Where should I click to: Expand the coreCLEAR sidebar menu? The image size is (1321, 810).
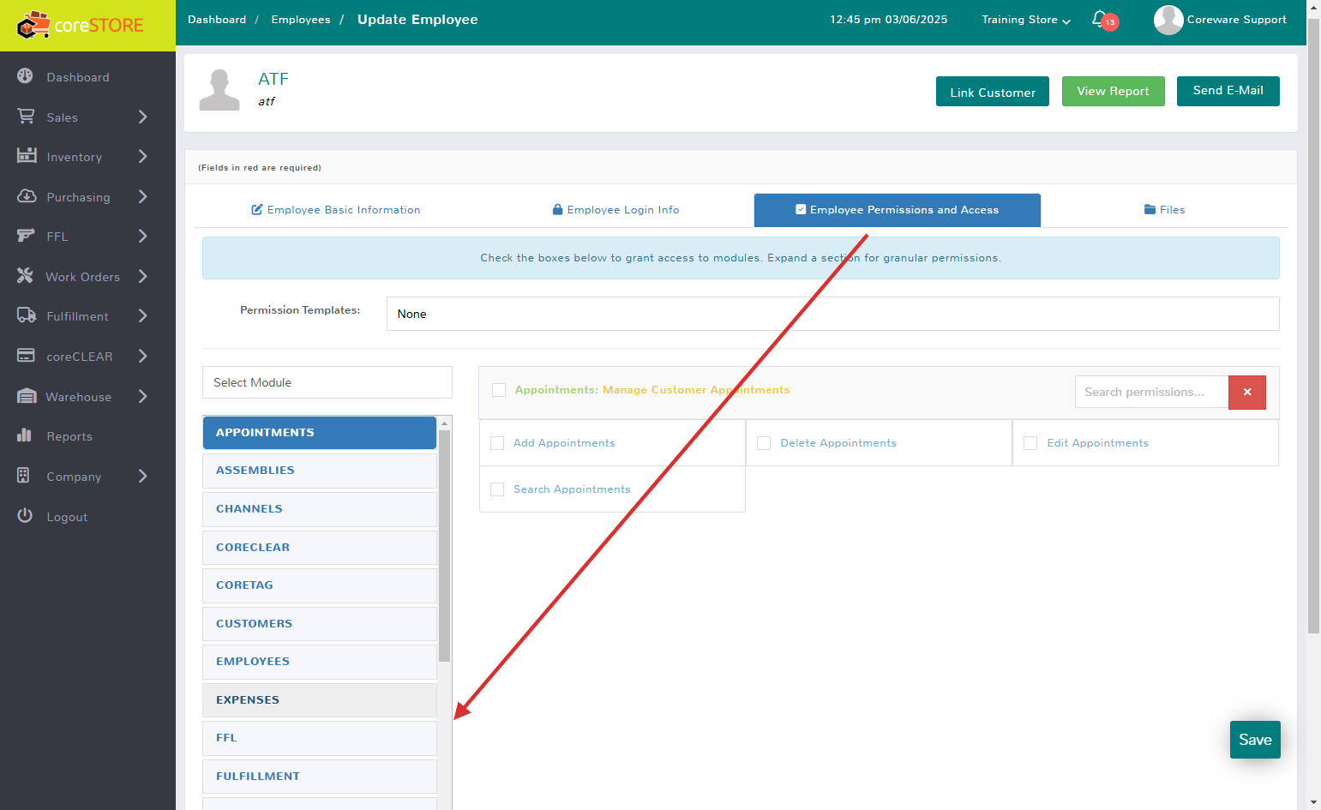[142, 356]
